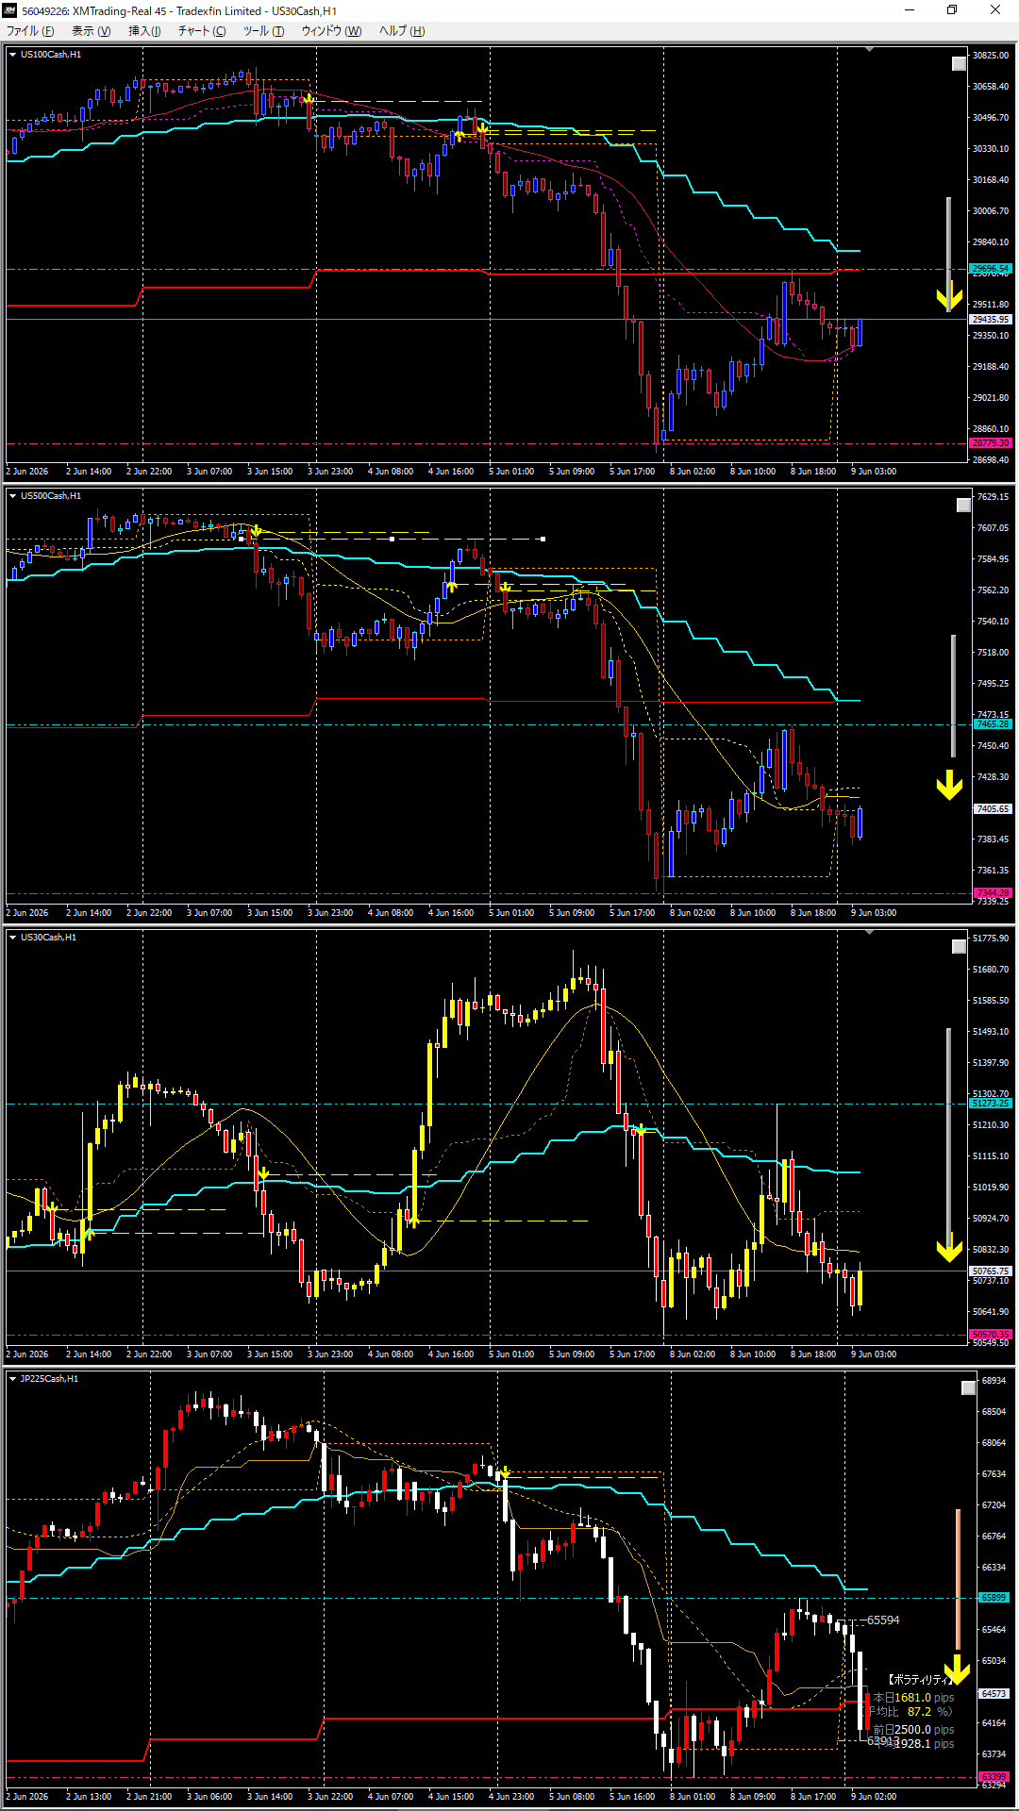1019x1811 pixels.
Task: Expand the US500Cash,H1 chart title arrow
Action: pyautogui.click(x=13, y=496)
